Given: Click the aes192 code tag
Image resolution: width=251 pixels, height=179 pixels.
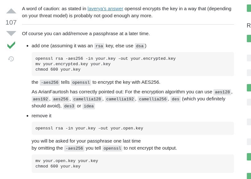Looking at the screenshot, I should pyautogui.click(x=40, y=99).
